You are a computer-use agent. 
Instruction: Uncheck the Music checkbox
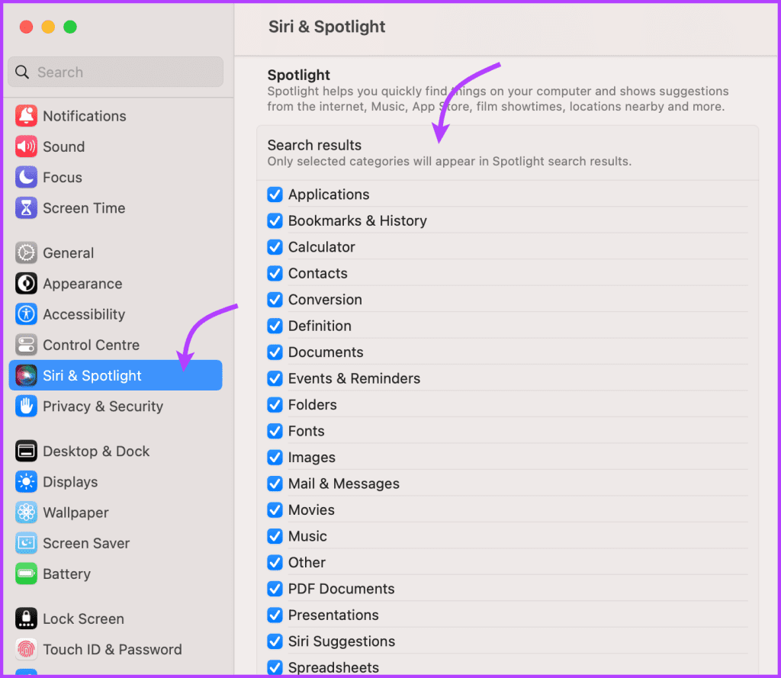point(275,536)
